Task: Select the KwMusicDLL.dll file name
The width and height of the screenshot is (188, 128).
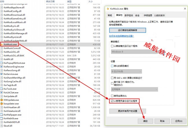Action: pyautogui.click(x=12, y=52)
